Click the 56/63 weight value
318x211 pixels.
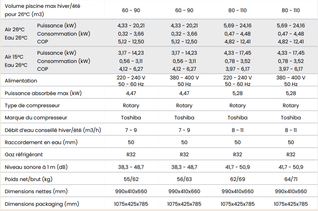[184, 179]
